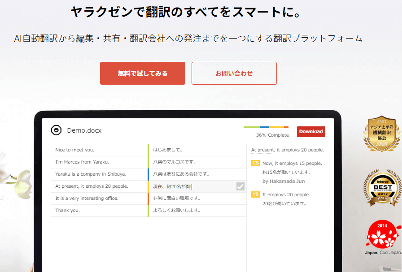
Task: Select source row 'Thank you.'
Action: tap(100, 210)
